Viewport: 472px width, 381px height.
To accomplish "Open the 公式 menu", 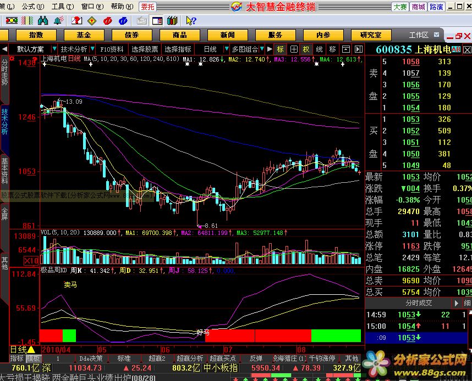I will tap(33, 6).
